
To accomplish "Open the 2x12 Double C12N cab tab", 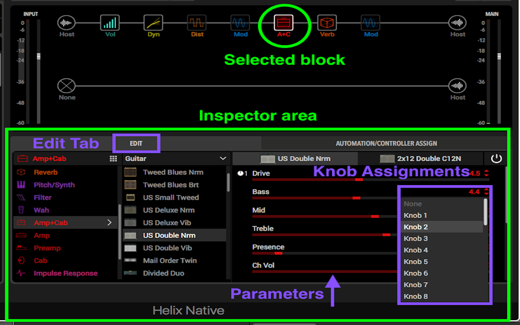I will pyautogui.click(x=420, y=159).
